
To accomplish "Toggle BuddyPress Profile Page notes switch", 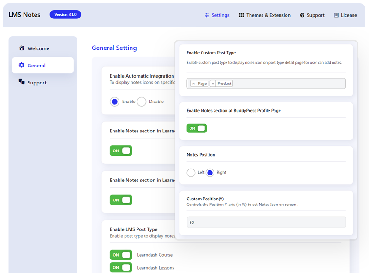I will click(196, 128).
